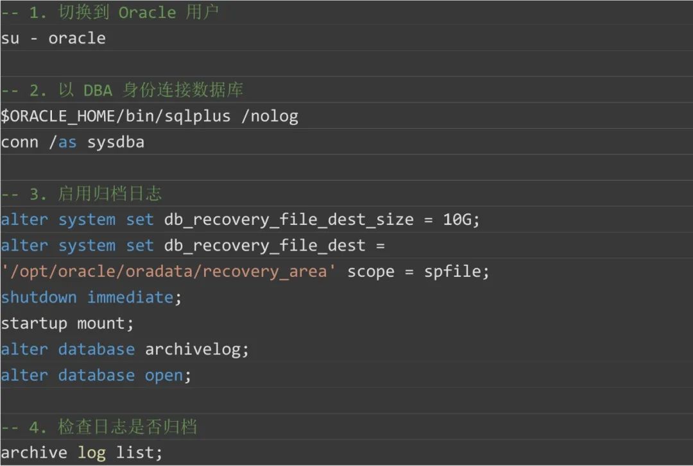This screenshot has height=466, width=693.
Task: Click the word "archivelog"
Action: point(193,349)
